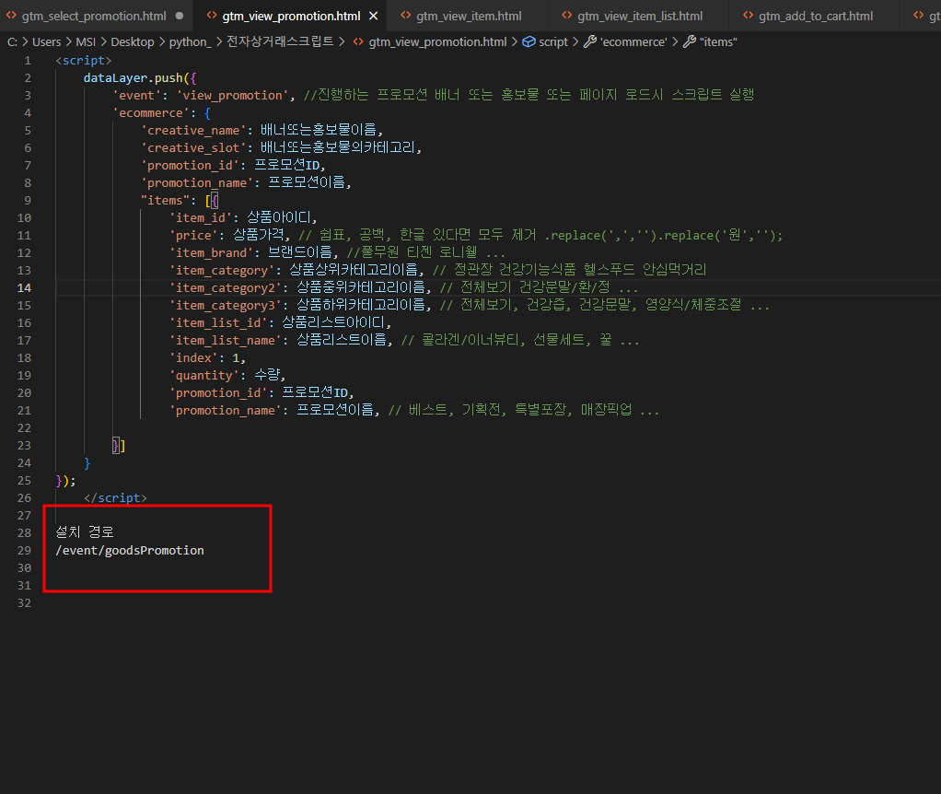Open the C: breadcrumb

(12, 42)
